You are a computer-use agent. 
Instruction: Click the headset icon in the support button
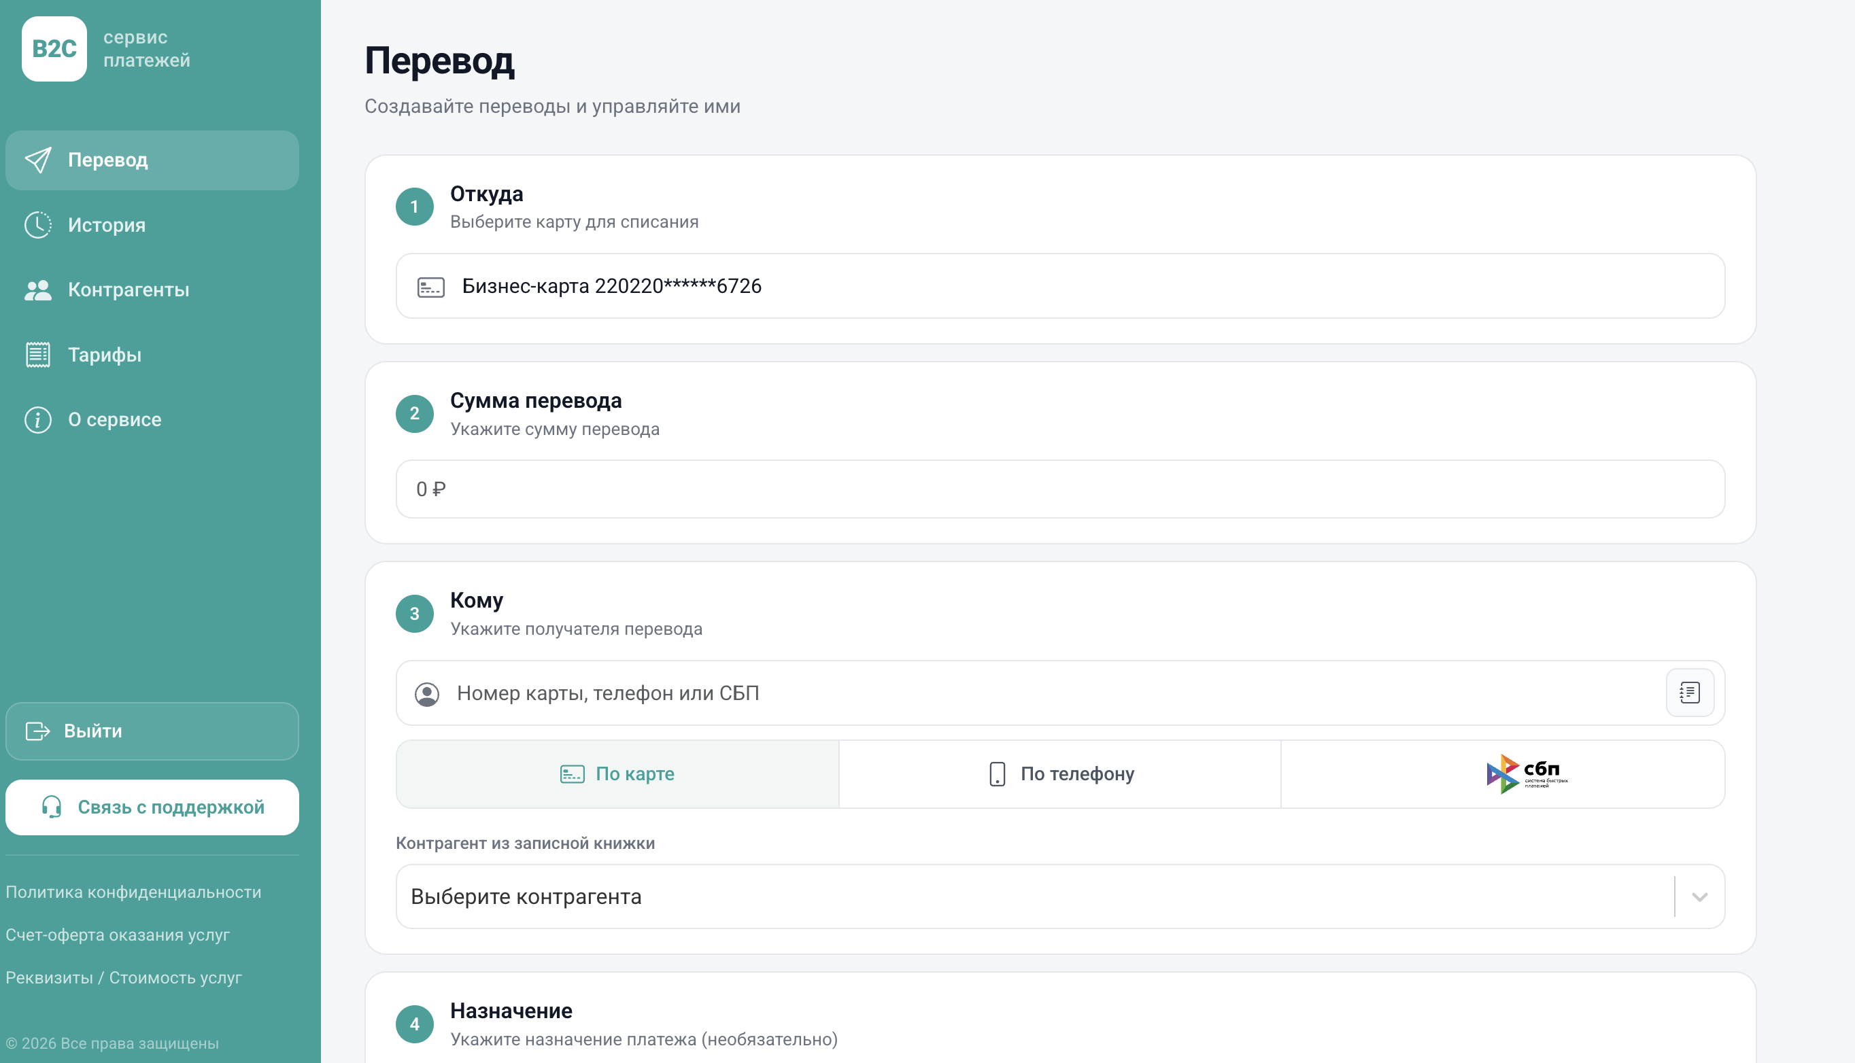[51, 807]
